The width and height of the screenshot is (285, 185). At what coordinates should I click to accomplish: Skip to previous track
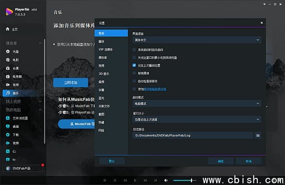pyautogui.click(x=115, y=180)
